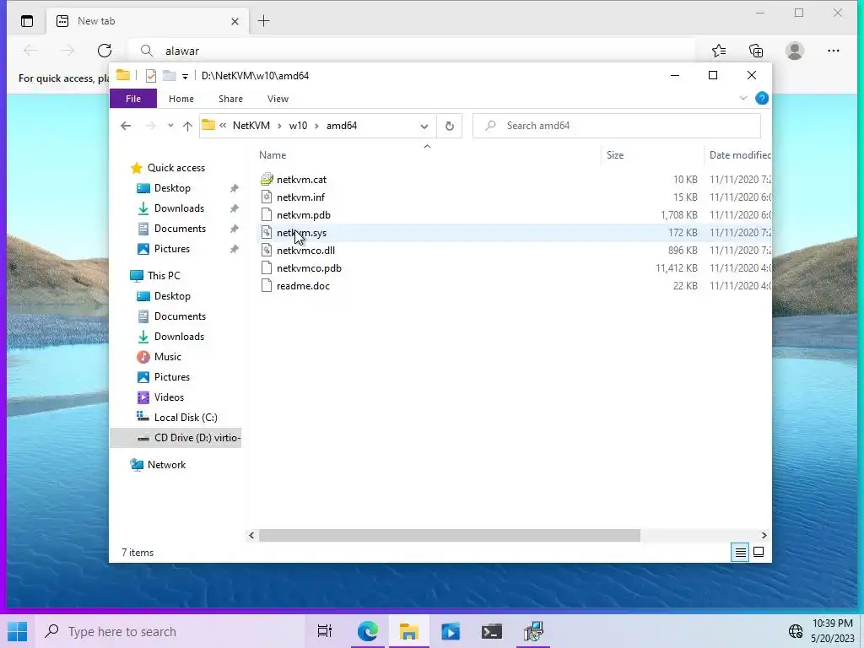Open Microsoft Edge from the taskbar
This screenshot has height=648, width=864.
tap(368, 631)
